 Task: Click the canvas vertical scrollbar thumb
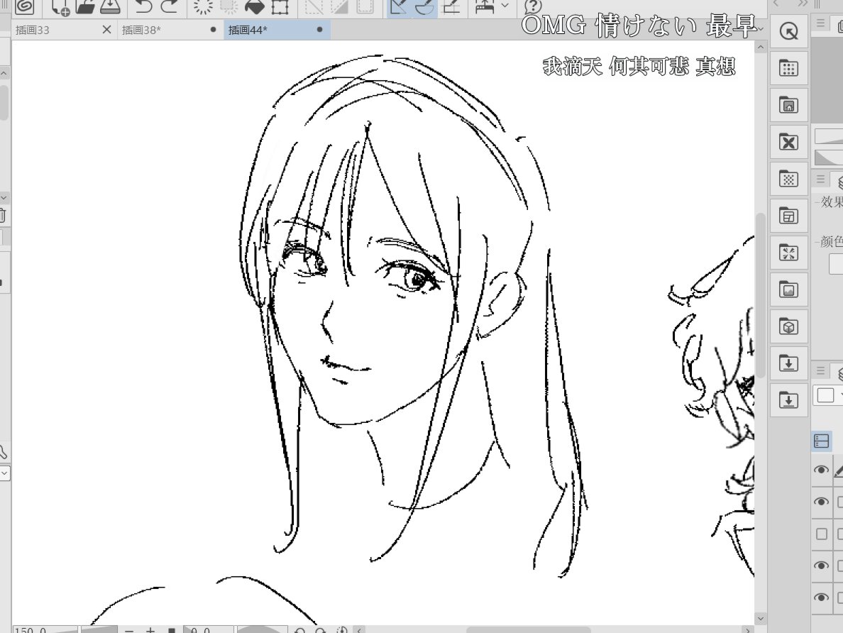tap(760, 296)
